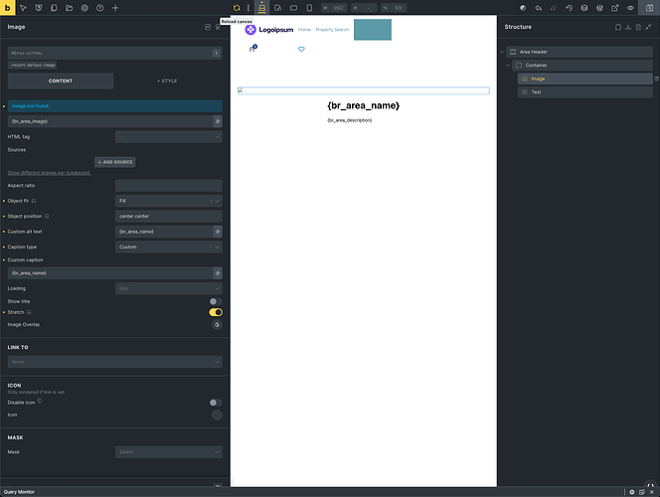Image resolution: width=660 pixels, height=497 pixels.
Task: Switch to the STYLE tab
Action: click(x=168, y=81)
